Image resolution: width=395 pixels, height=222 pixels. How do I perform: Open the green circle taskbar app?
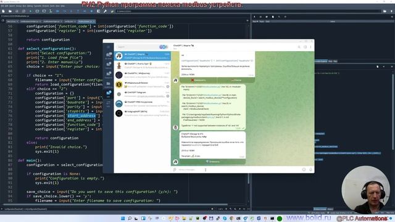[x=280, y=218]
